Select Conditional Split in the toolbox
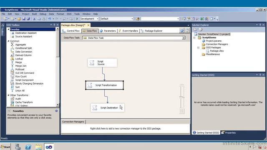 23,48
